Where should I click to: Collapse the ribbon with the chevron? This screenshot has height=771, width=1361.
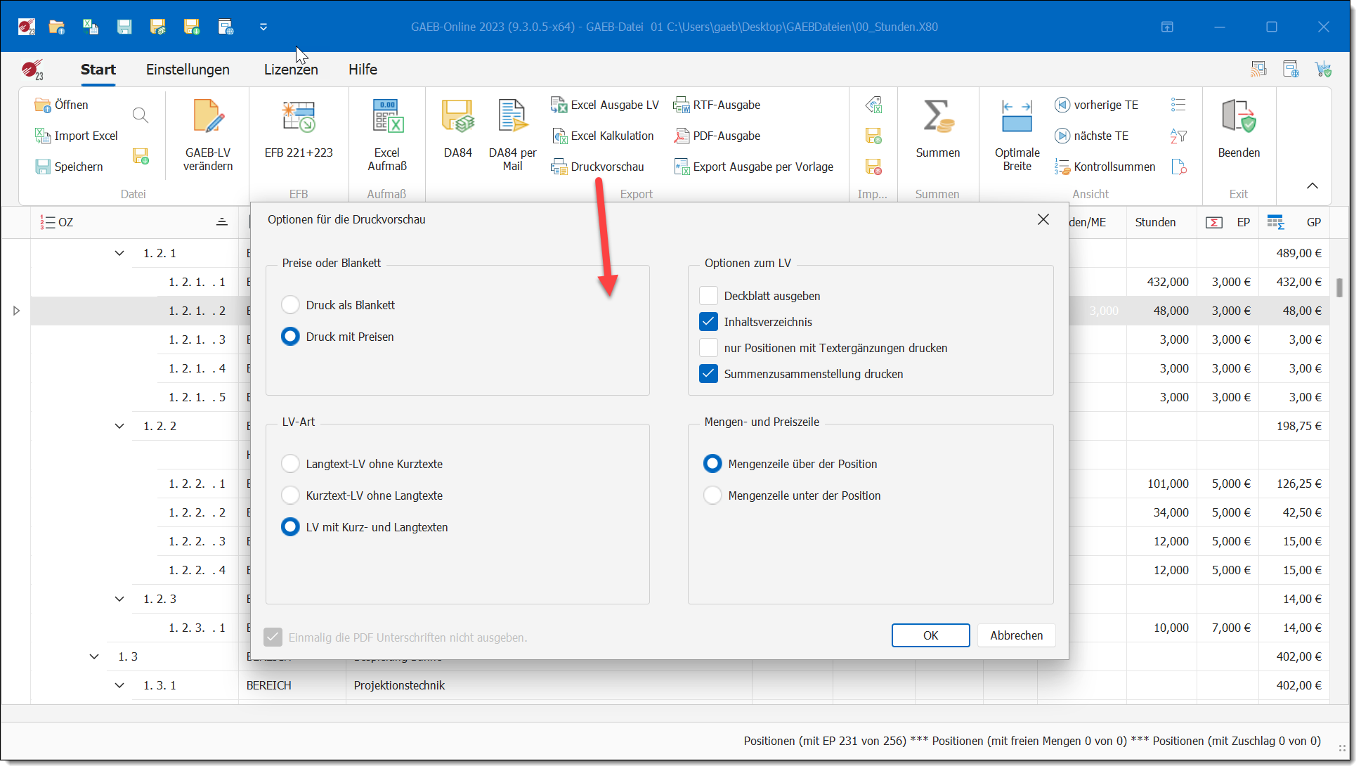click(x=1312, y=186)
